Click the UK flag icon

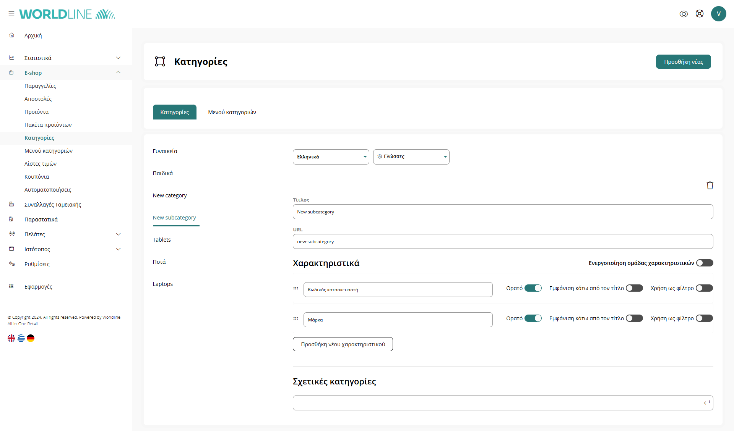[11, 338]
